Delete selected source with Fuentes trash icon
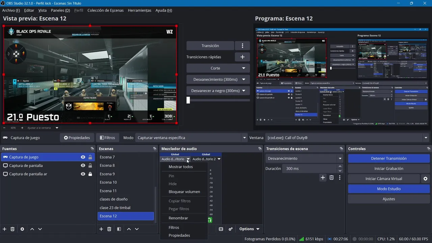This screenshot has width=432, height=243. (12, 229)
